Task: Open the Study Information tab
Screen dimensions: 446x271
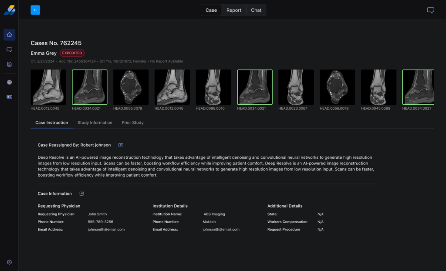Action: 95,123
